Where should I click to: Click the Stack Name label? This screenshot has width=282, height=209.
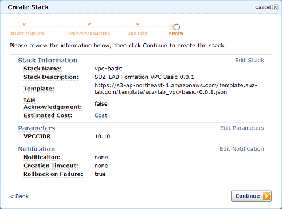[42, 69]
